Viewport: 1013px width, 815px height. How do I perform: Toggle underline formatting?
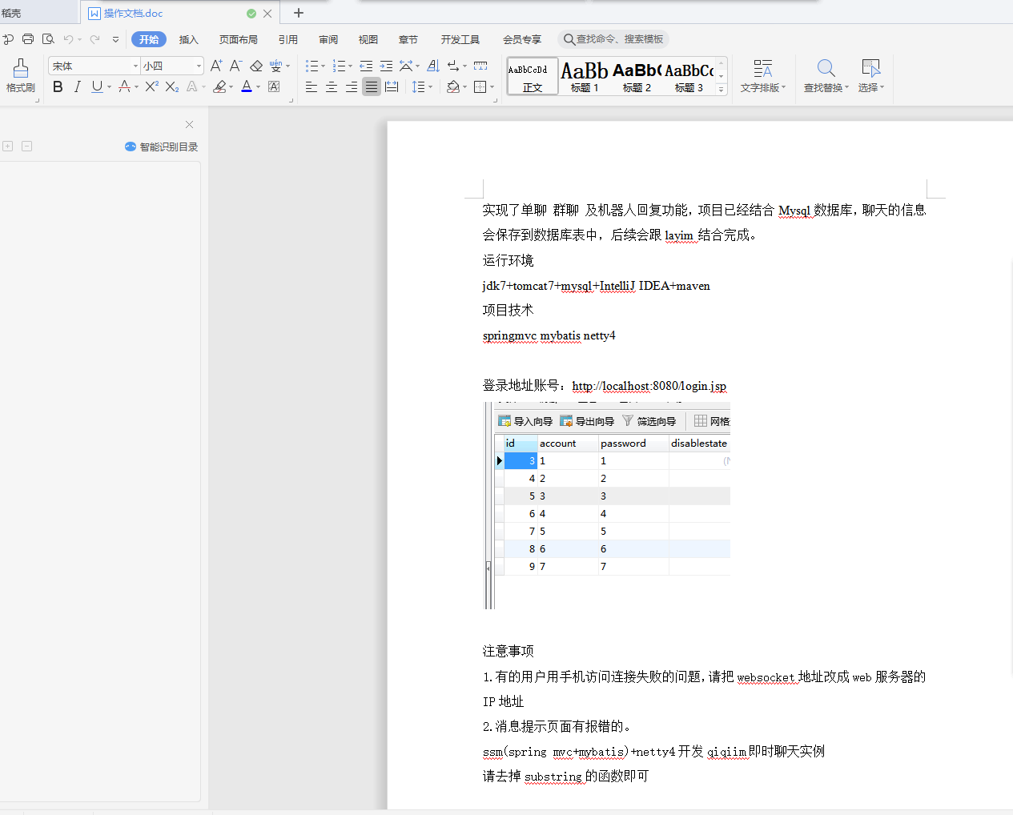[x=95, y=86]
